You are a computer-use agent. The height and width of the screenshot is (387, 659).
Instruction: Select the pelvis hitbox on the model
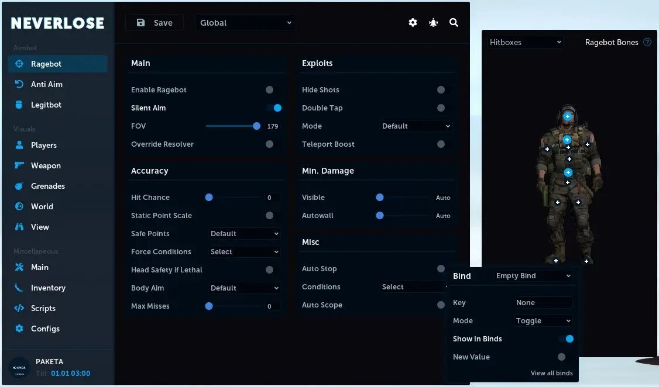[568, 172]
